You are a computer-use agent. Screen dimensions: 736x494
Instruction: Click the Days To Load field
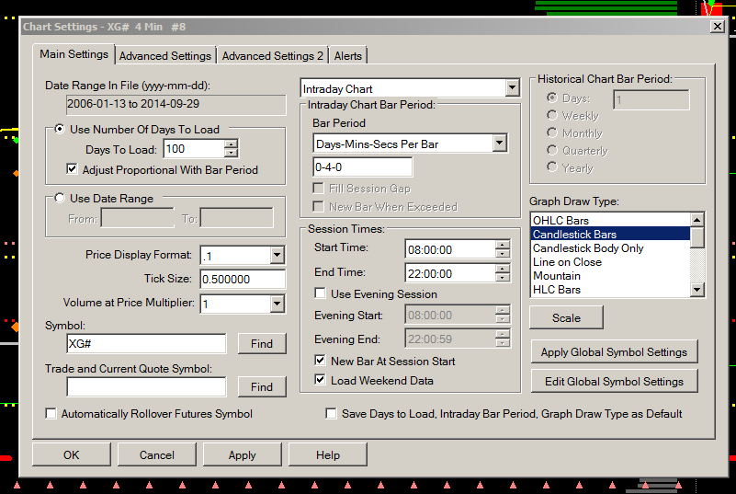click(x=194, y=149)
